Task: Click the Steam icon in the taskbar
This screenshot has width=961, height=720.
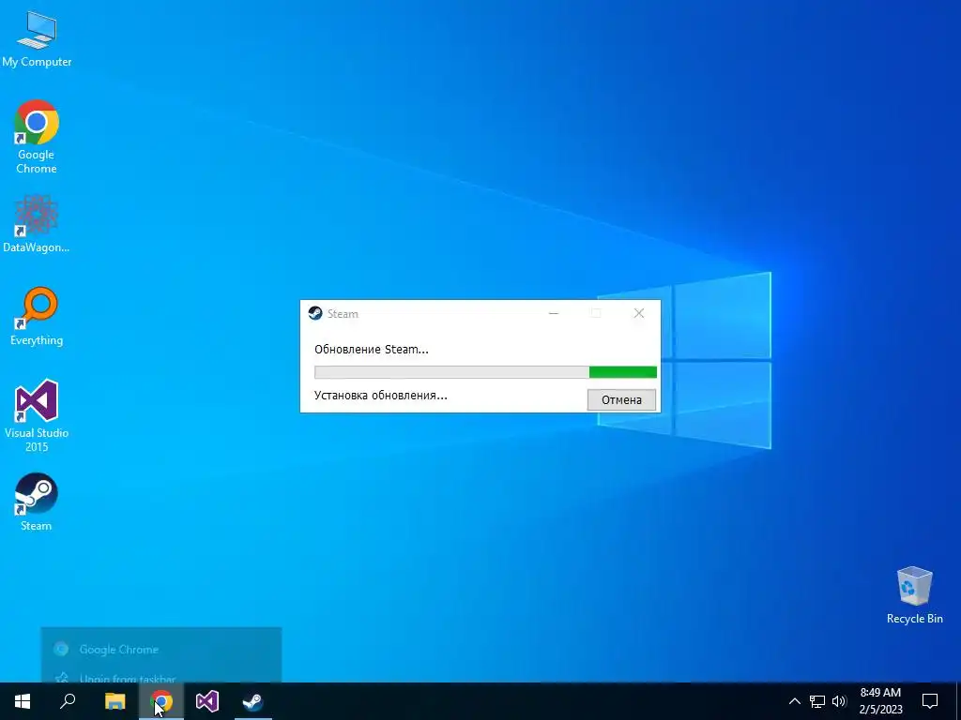Action: [x=253, y=701]
